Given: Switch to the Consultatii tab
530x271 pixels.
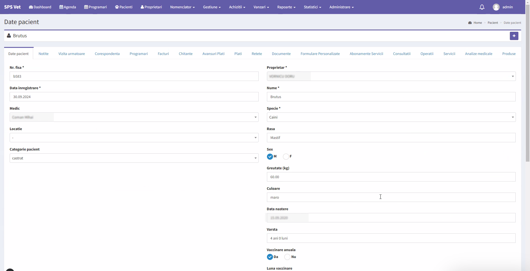Looking at the screenshot, I should tap(402, 54).
